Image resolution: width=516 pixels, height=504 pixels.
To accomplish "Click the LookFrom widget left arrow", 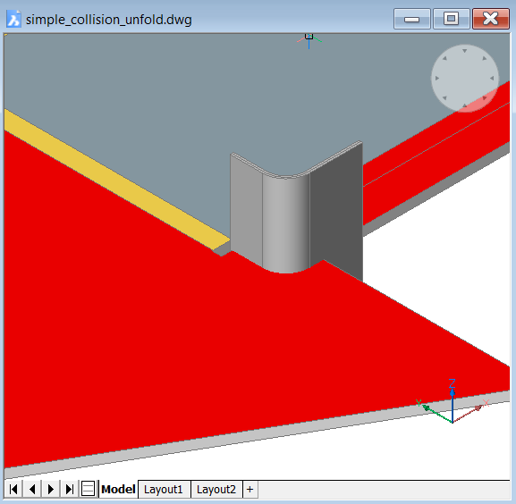I will 437,79.
